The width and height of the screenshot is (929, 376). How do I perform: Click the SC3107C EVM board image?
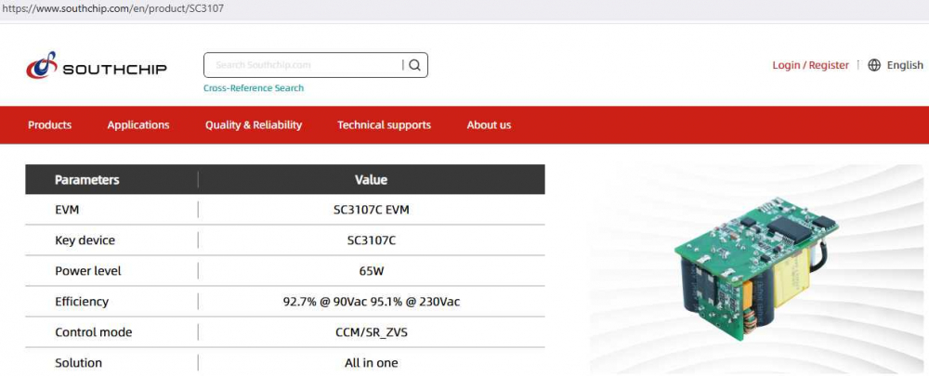(757, 269)
